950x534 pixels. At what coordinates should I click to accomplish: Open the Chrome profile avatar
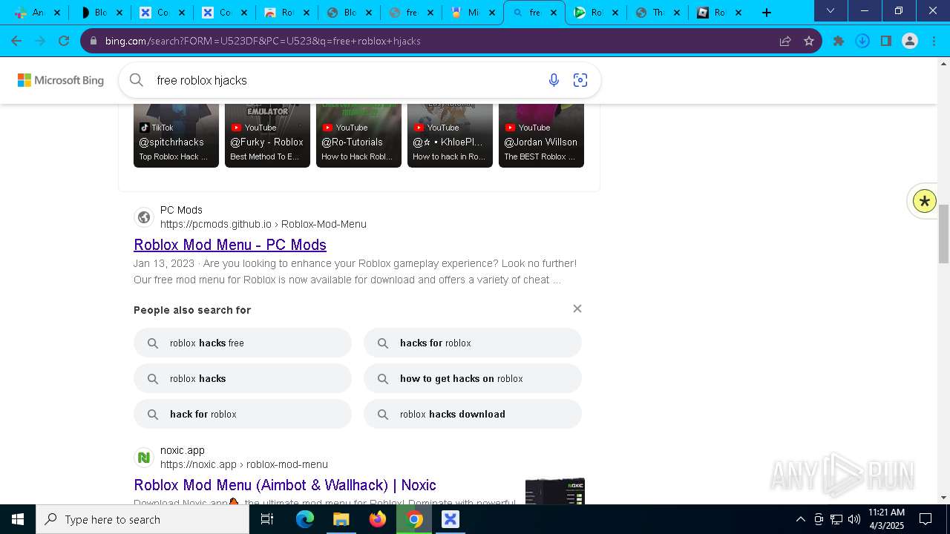[x=910, y=42]
